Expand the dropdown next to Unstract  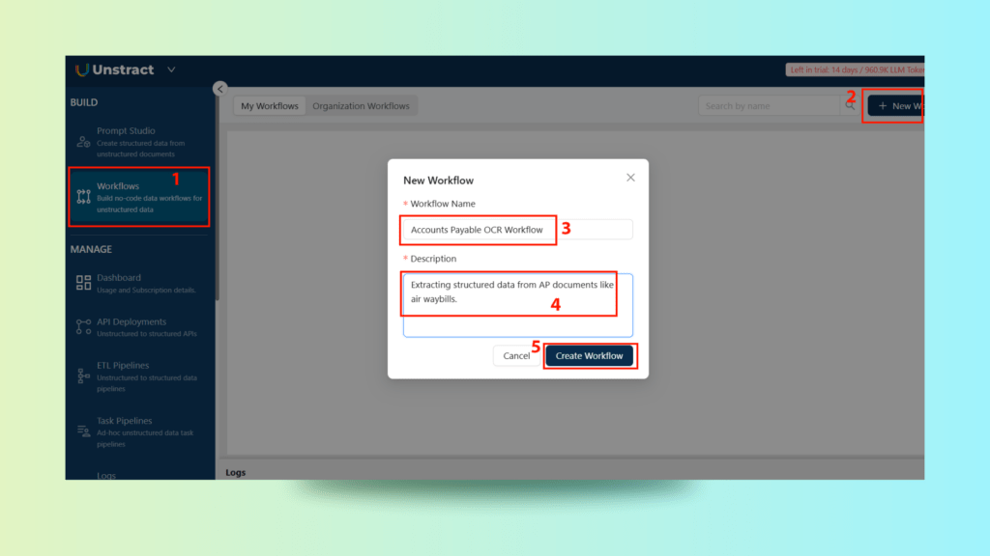coord(171,69)
